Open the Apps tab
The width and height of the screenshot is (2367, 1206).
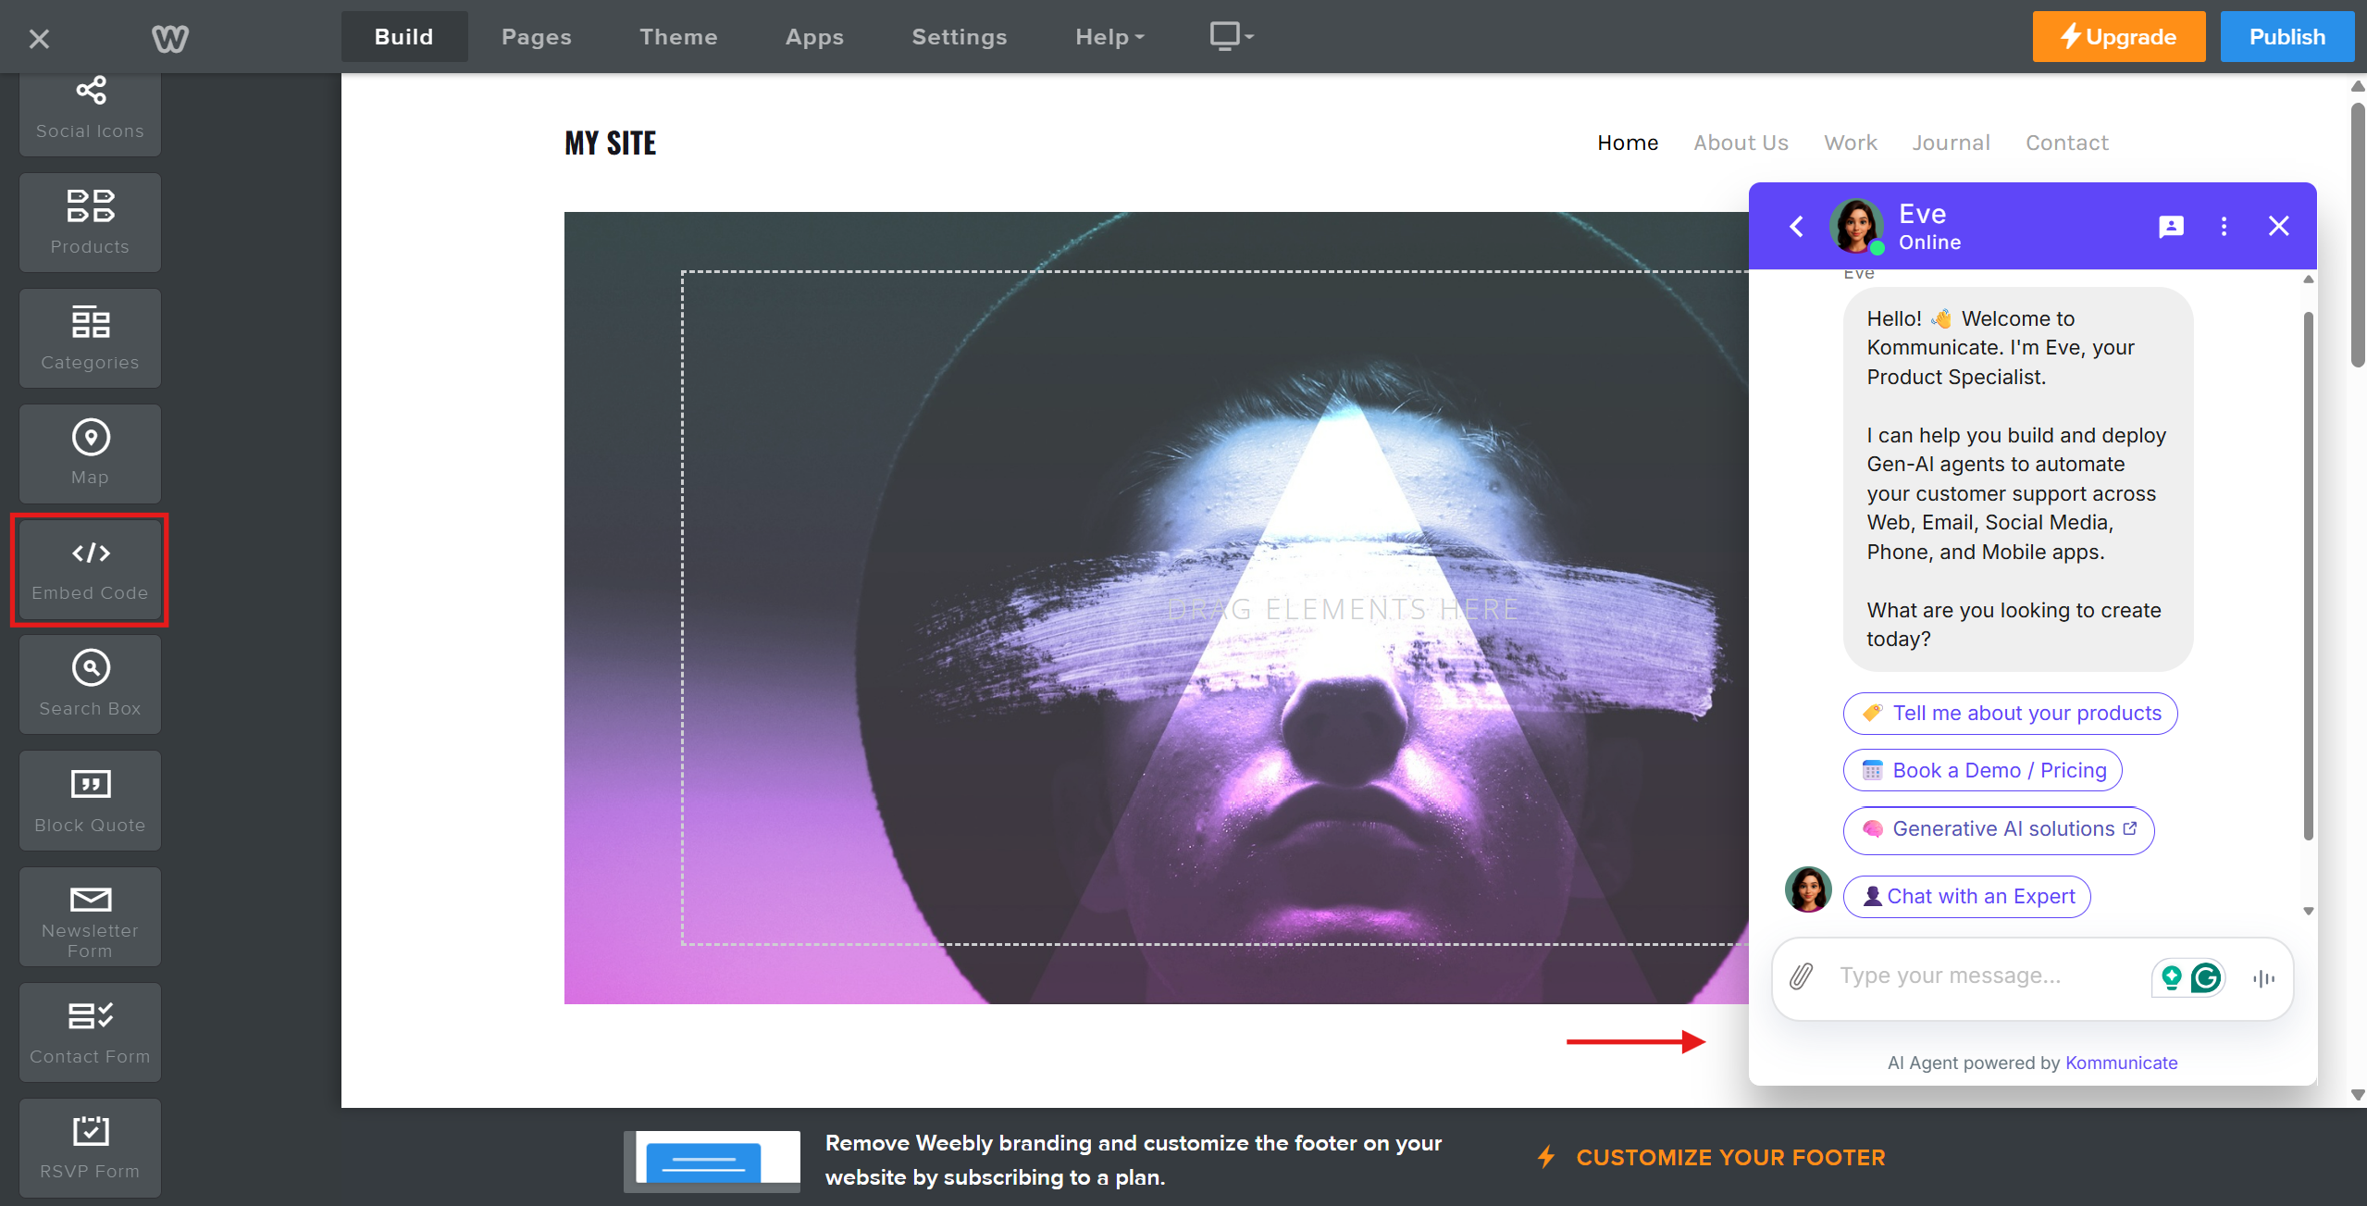814,37
